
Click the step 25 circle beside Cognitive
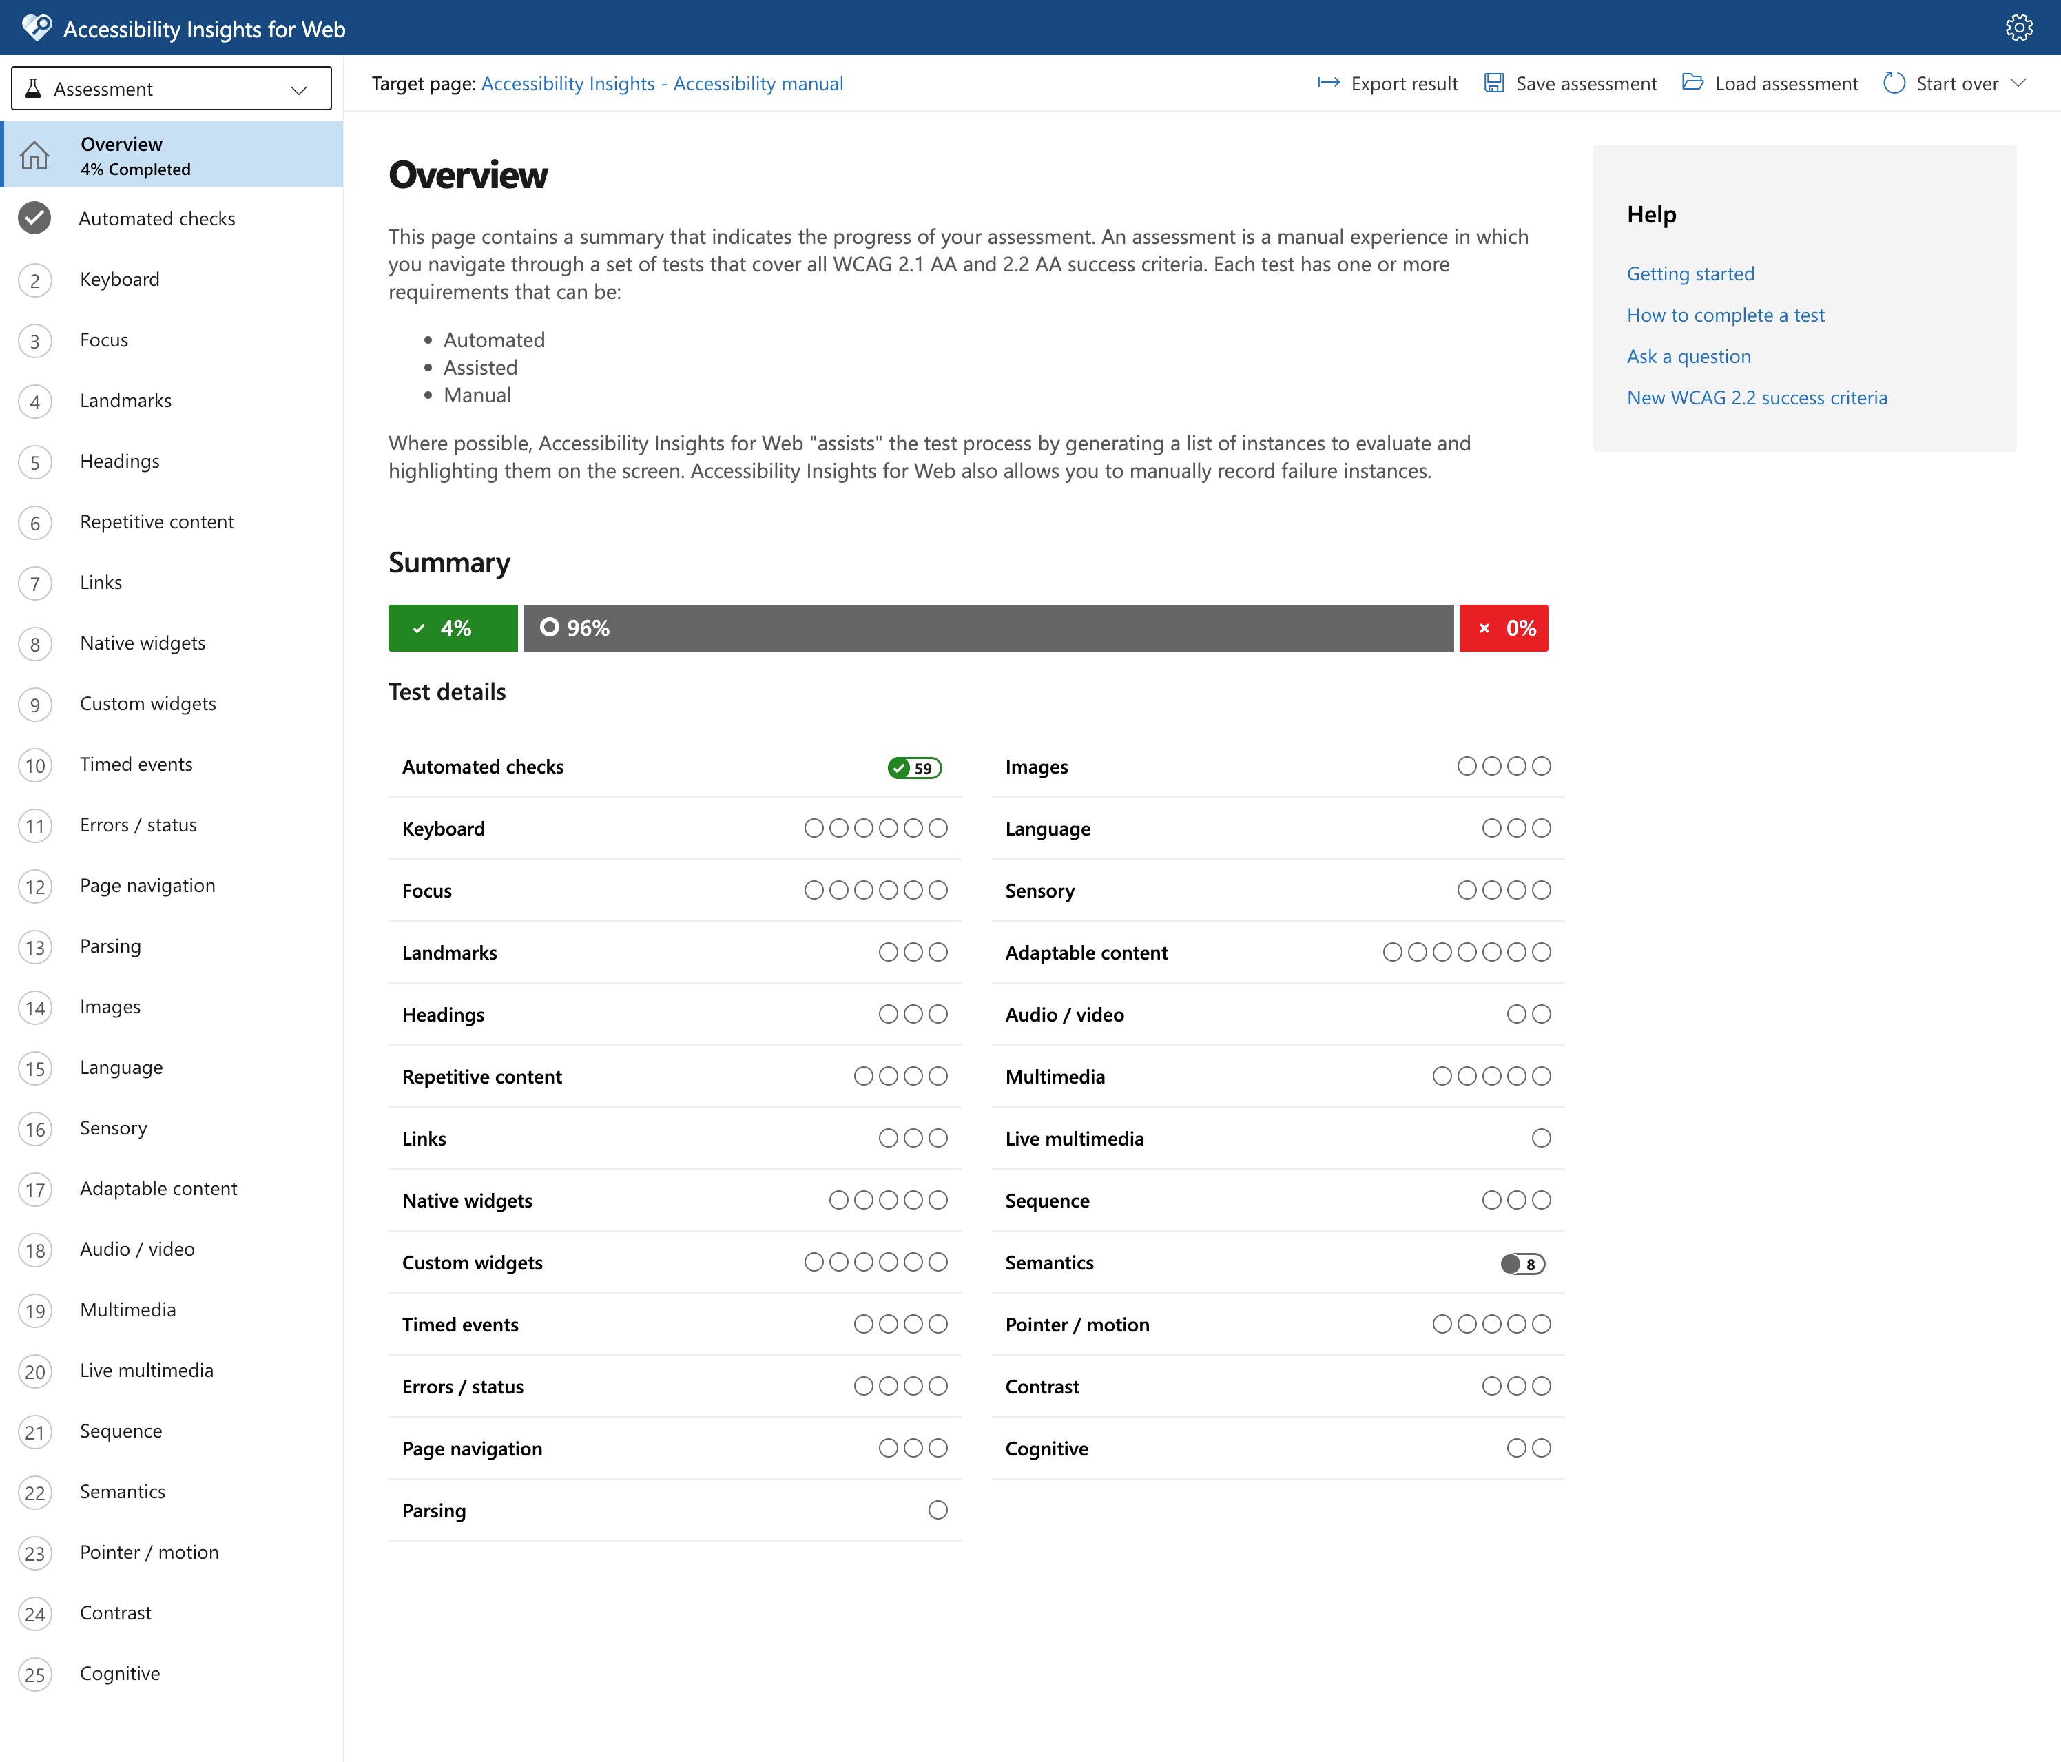pos(35,1675)
